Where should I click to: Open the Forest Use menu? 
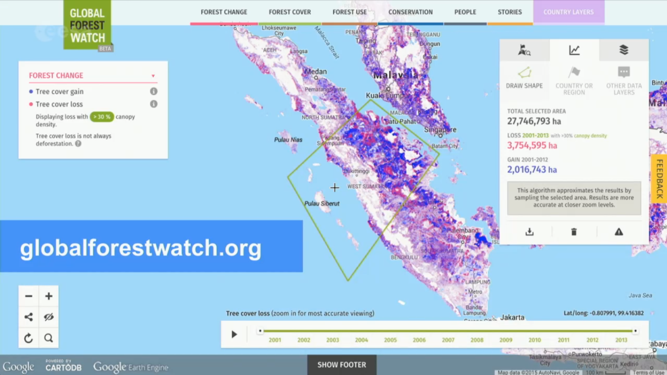point(350,12)
